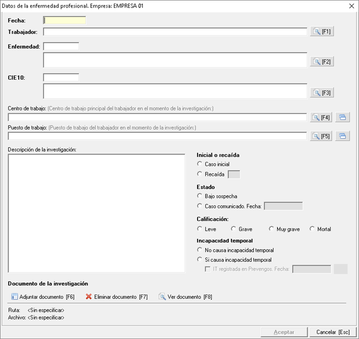The width and height of the screenshot is (359, 339).
Task: Select the Caso inicial radio option
Action: pos(200,164)
